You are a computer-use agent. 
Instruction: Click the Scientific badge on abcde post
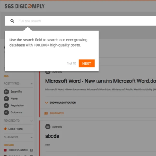[48, 127]
